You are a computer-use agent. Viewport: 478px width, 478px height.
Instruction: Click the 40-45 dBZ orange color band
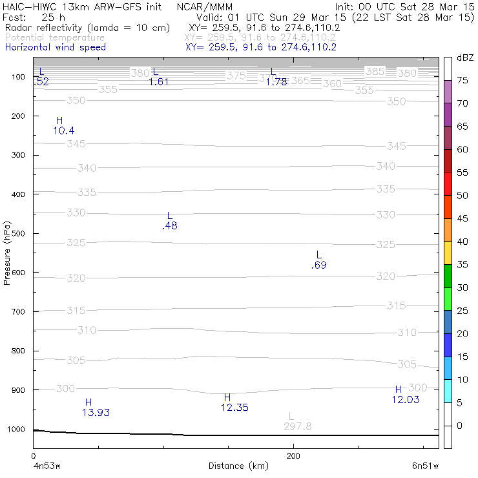pos(448,230)
